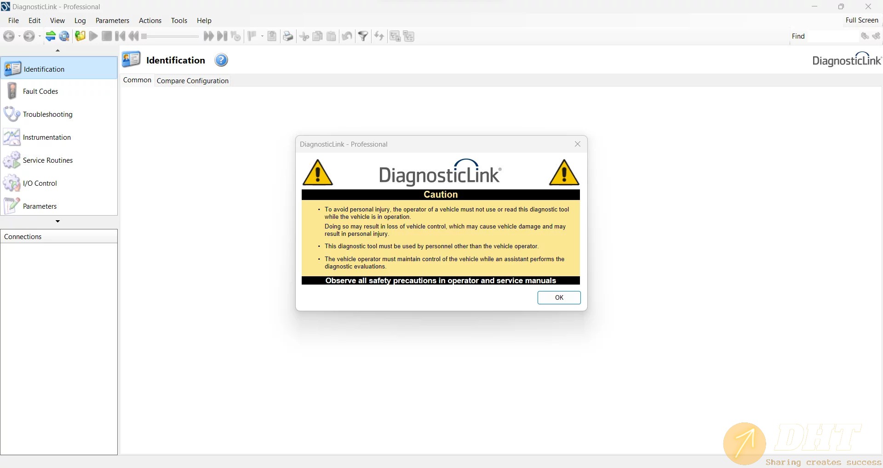
Task: Click OK on the Caution dialog
Action: pos(559,297)
